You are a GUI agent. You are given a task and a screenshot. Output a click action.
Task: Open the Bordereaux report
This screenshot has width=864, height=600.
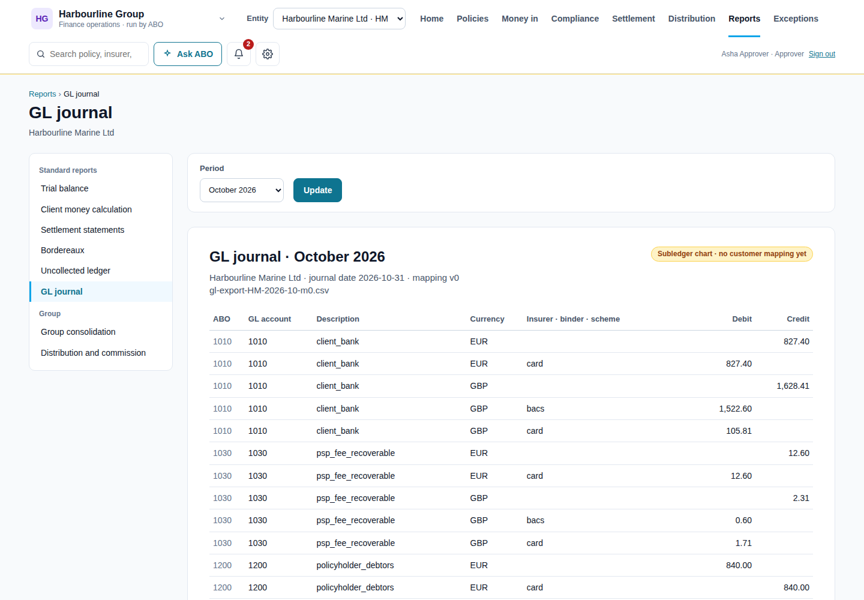pos(101,250)
